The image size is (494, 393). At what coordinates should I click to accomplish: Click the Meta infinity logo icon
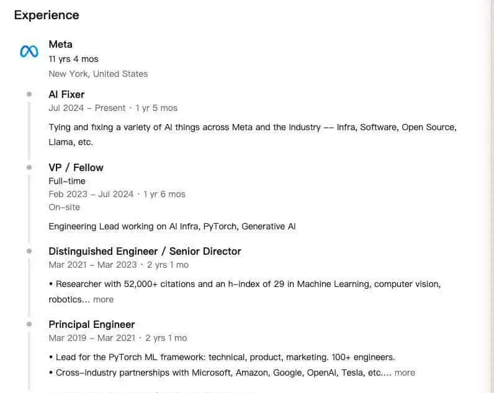click(29, 51)
